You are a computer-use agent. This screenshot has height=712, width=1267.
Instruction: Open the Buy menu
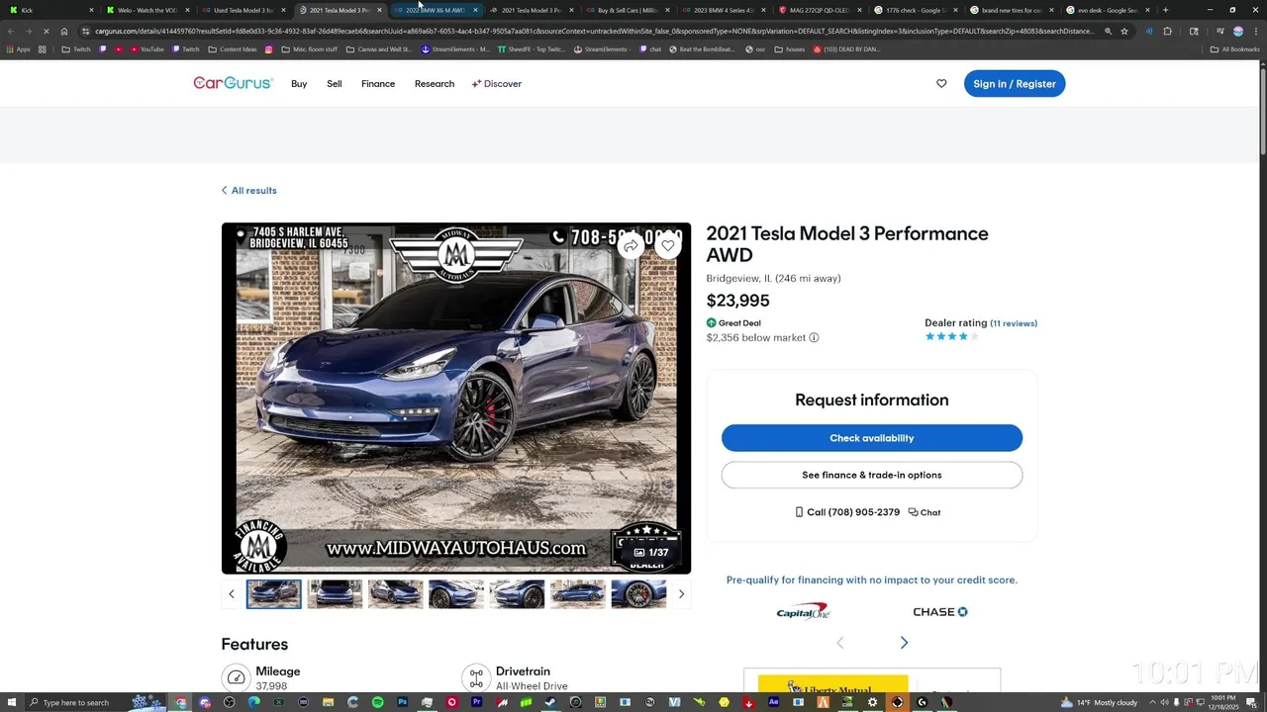pos(299,84)
